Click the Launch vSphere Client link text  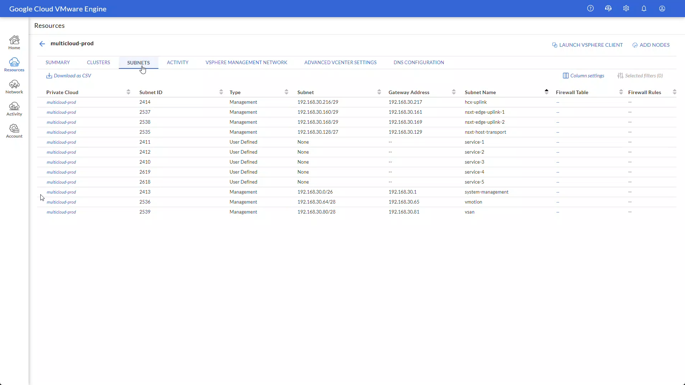tap(591, 45)
